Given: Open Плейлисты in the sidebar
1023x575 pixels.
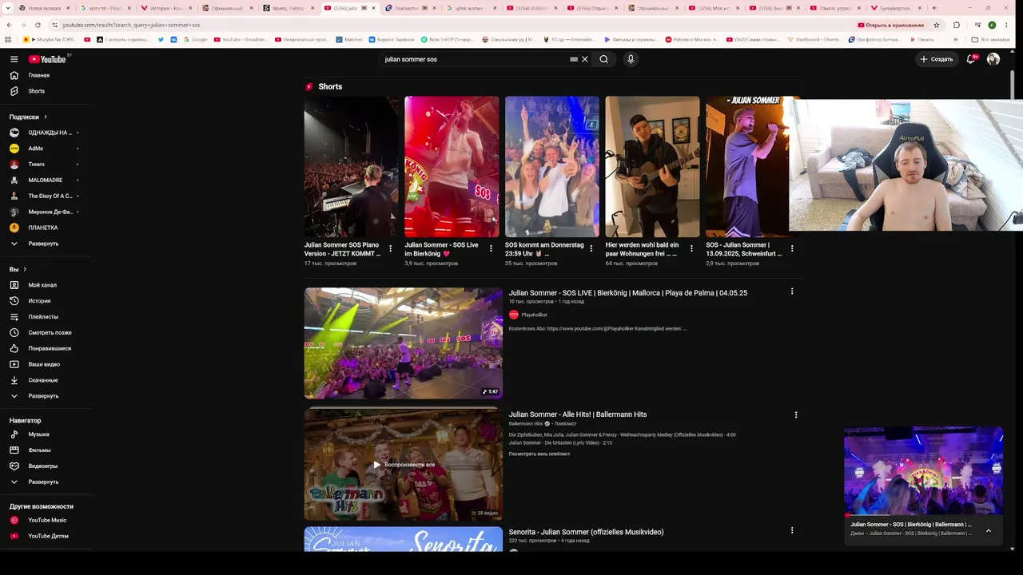Looking at the screenshot, I should (42, 316).
